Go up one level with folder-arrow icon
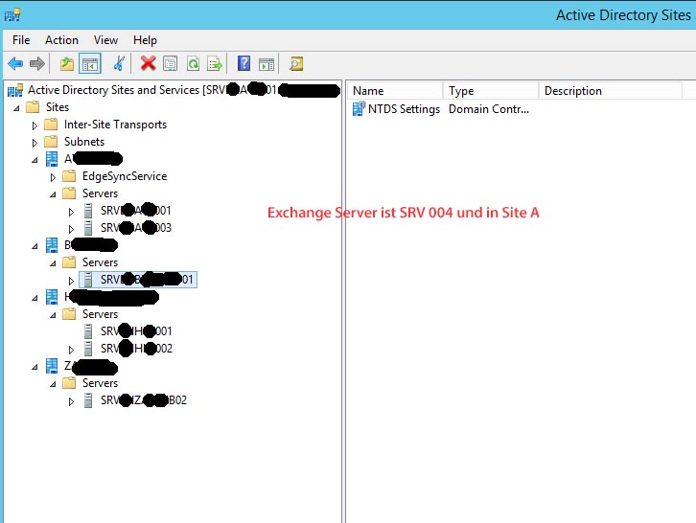The width and height of the screenshot is (696, 523). tap(67, 64)
